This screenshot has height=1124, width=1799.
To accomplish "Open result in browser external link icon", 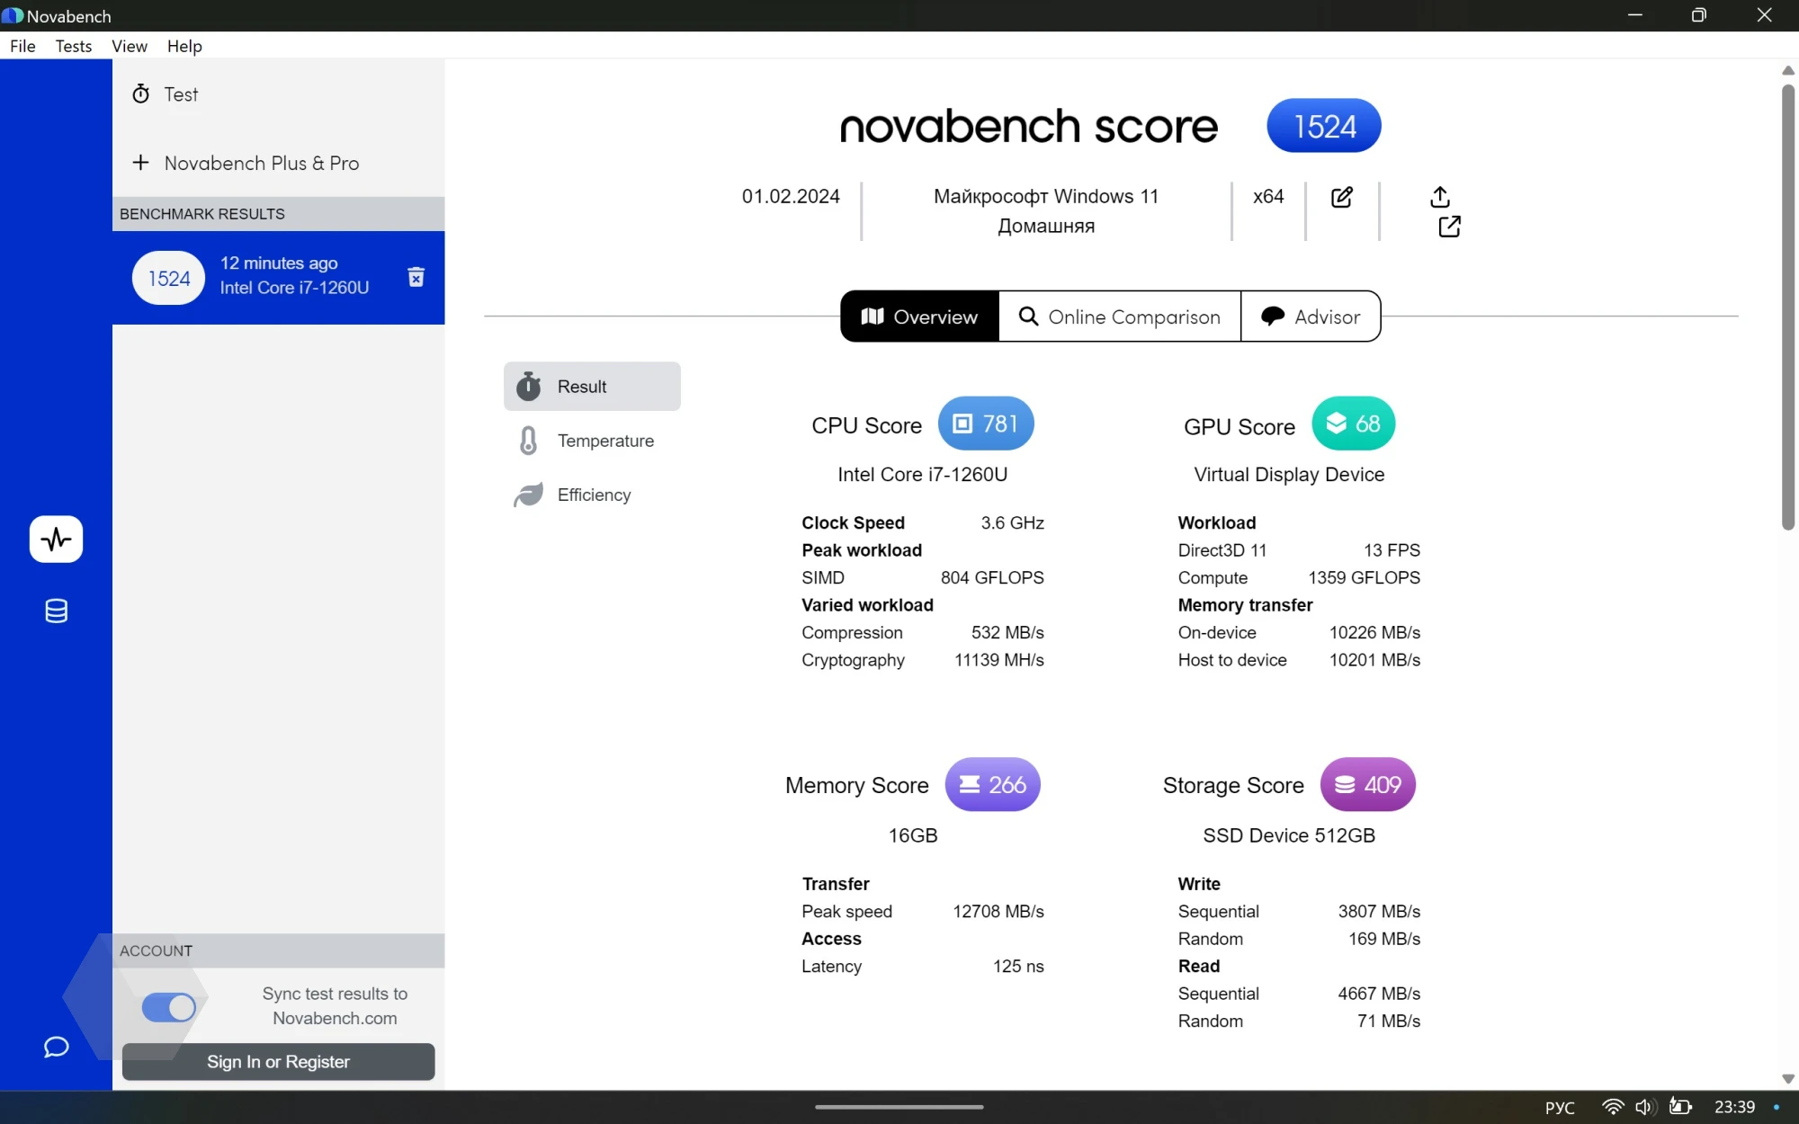I will tap(1449, 227).
